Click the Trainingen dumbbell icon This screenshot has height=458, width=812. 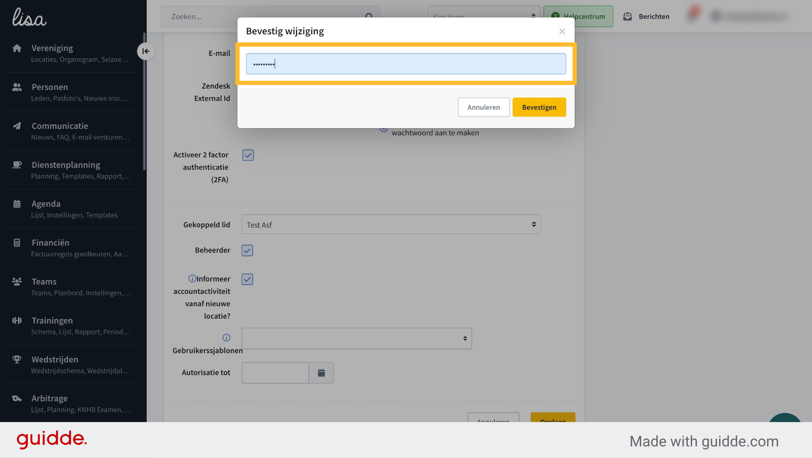tap(17, 321)
